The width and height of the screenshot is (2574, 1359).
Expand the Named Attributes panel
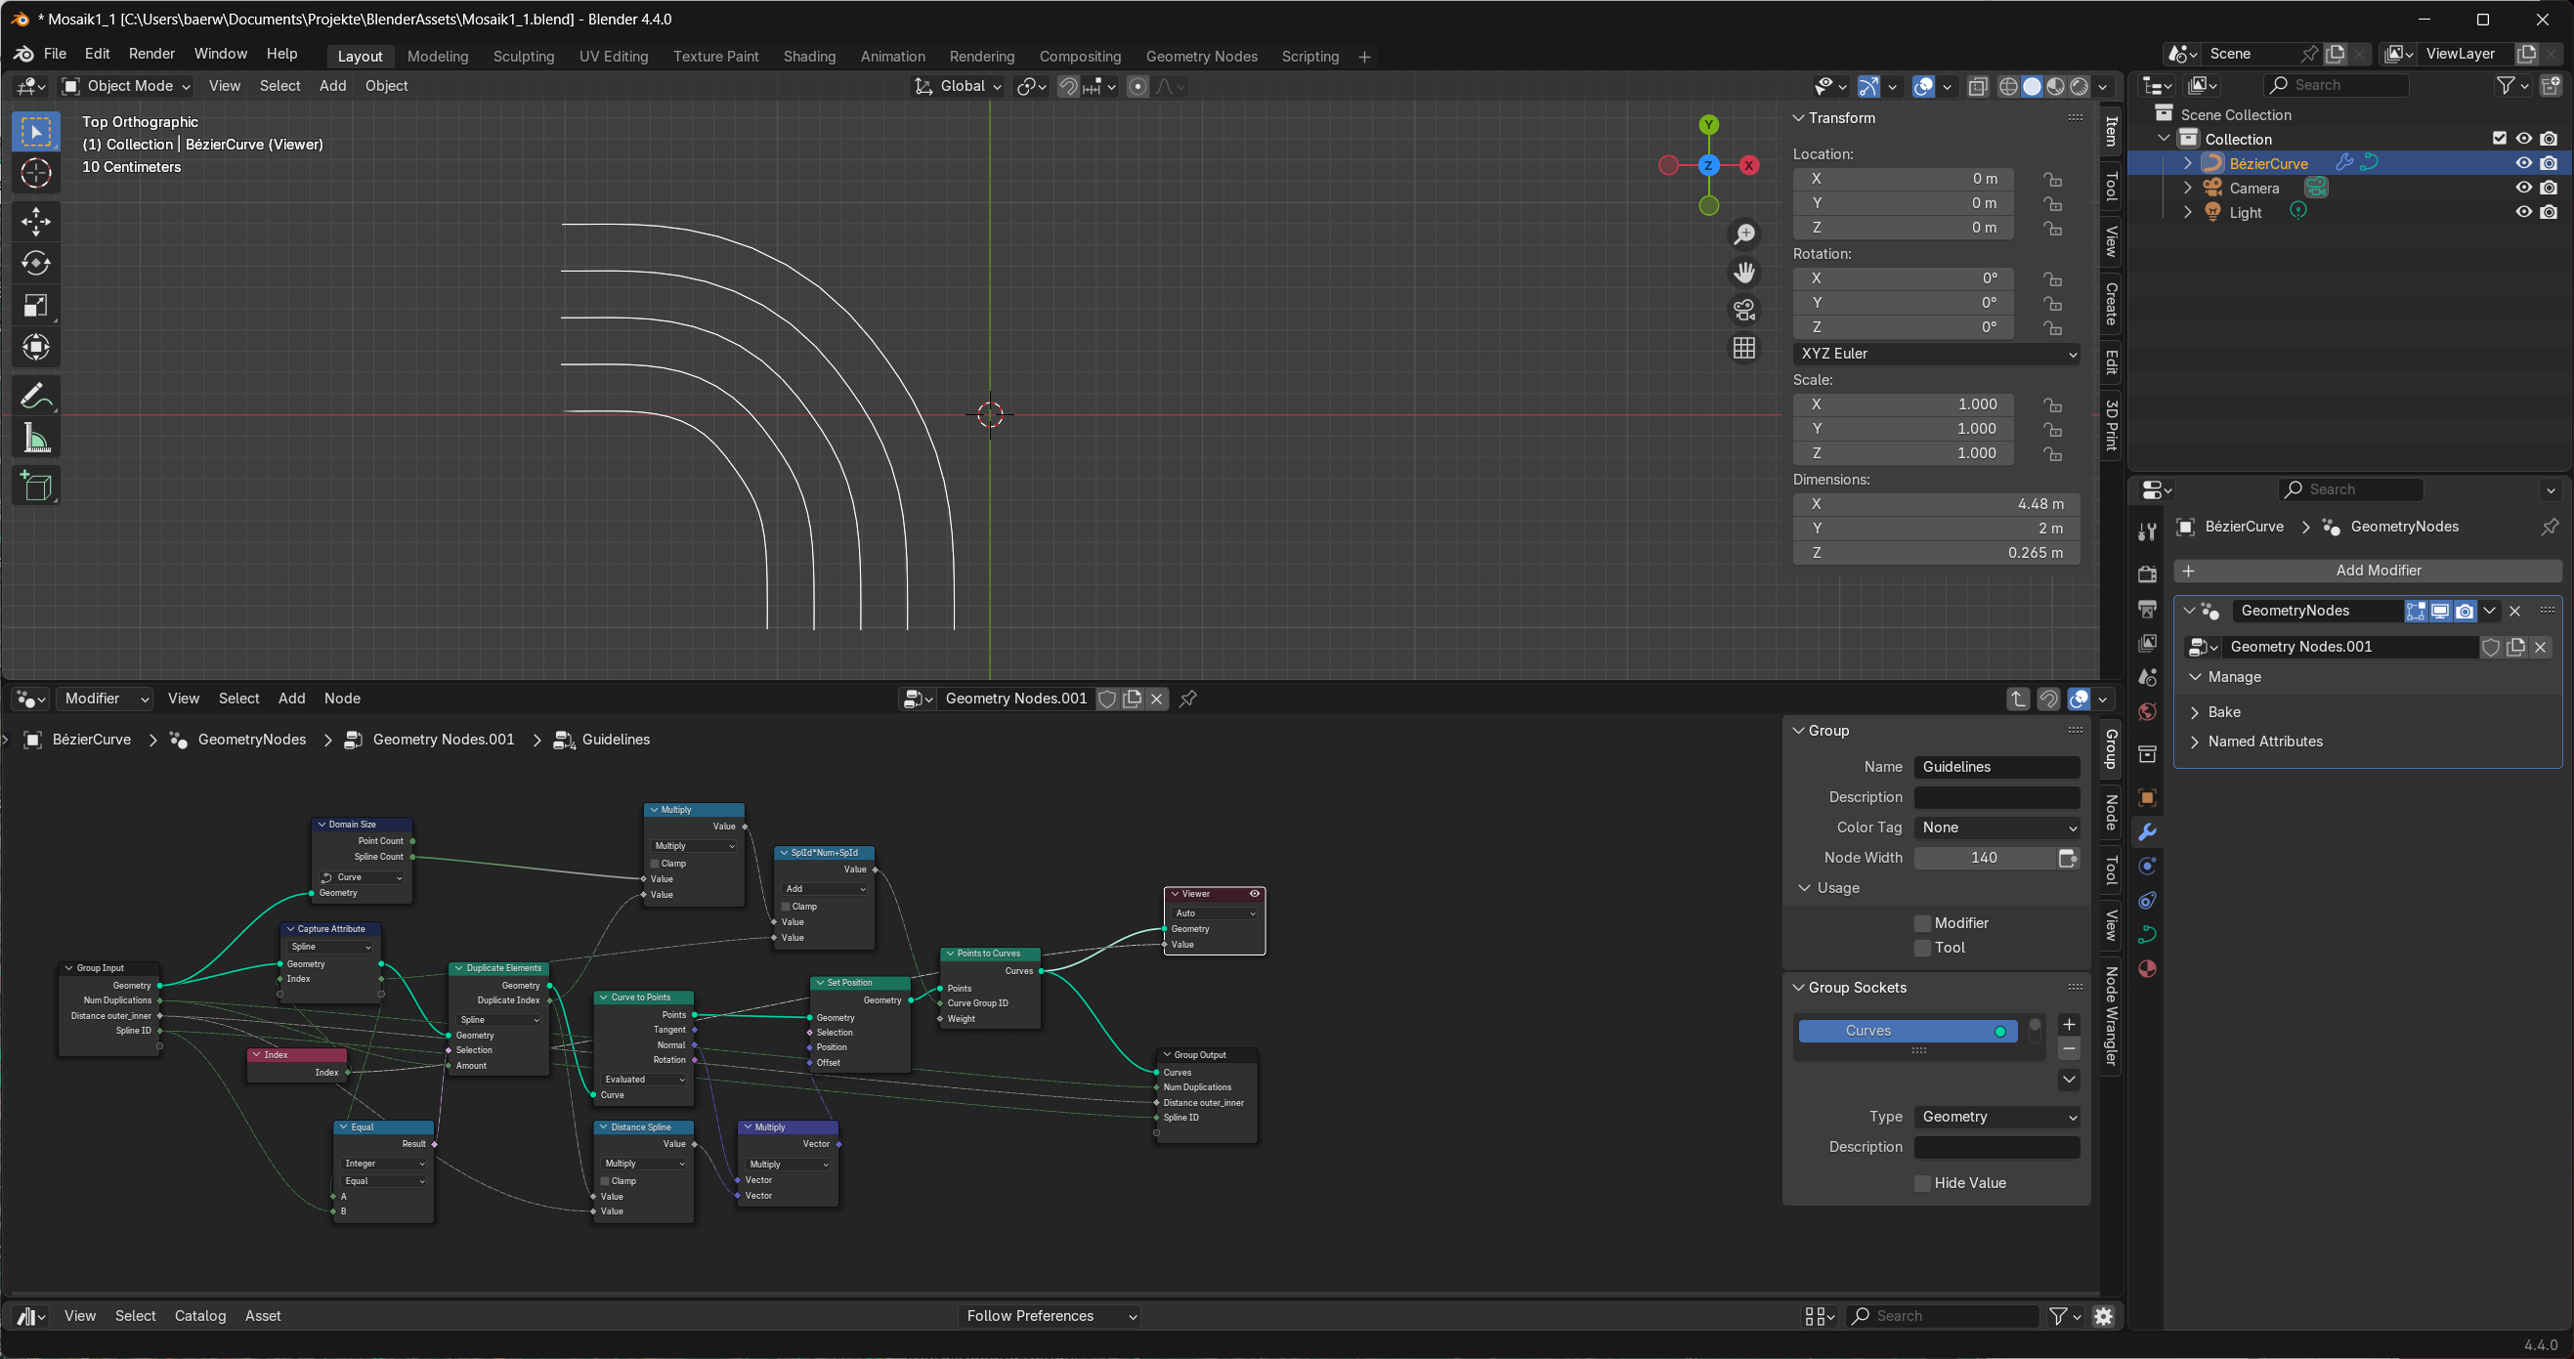[2264, 742]
